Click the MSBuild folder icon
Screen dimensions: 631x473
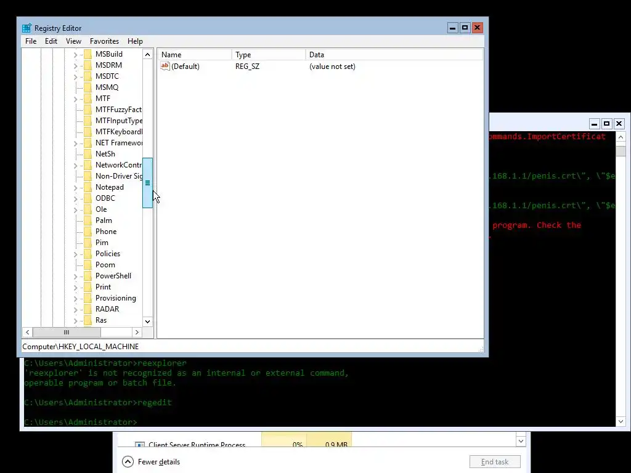(88, 54)
